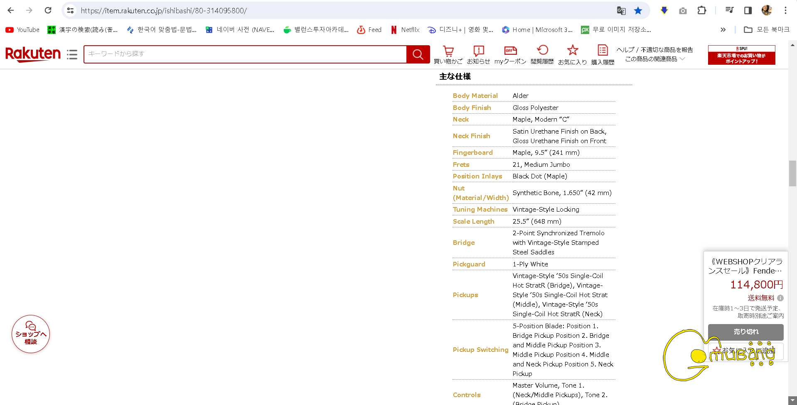Click the 'Body Material' spec label
Viewport: 797px width, 405px height.
pos(475,96)
